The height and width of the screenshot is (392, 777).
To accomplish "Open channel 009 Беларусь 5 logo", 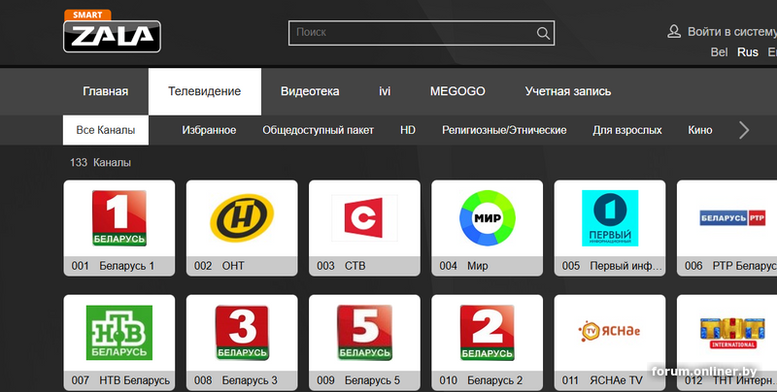I will 364,333.
